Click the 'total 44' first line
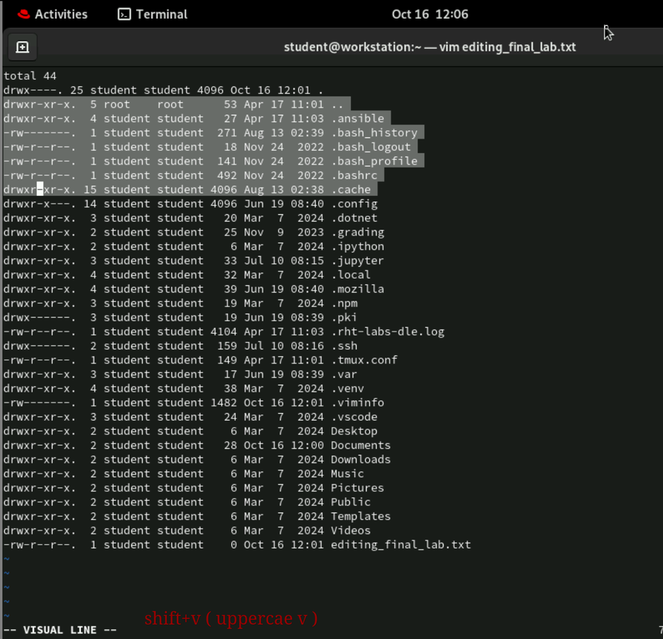Screen dimensions: 663x639 (x=29, y=76)
